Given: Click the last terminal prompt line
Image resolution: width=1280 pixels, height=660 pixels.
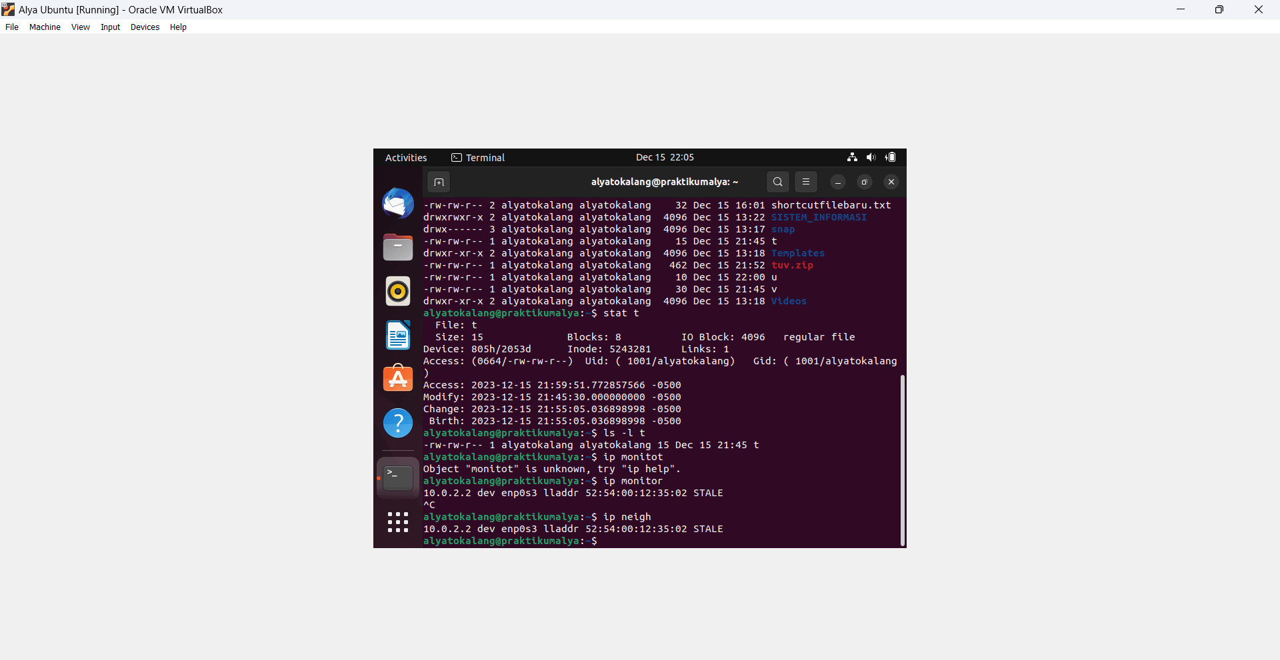Looking at the screenshot, I should pyautogui.click(x=511, y=541).
